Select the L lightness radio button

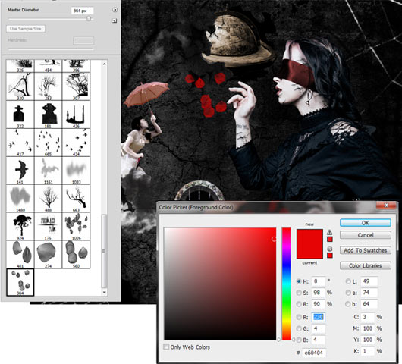point(348,281)
